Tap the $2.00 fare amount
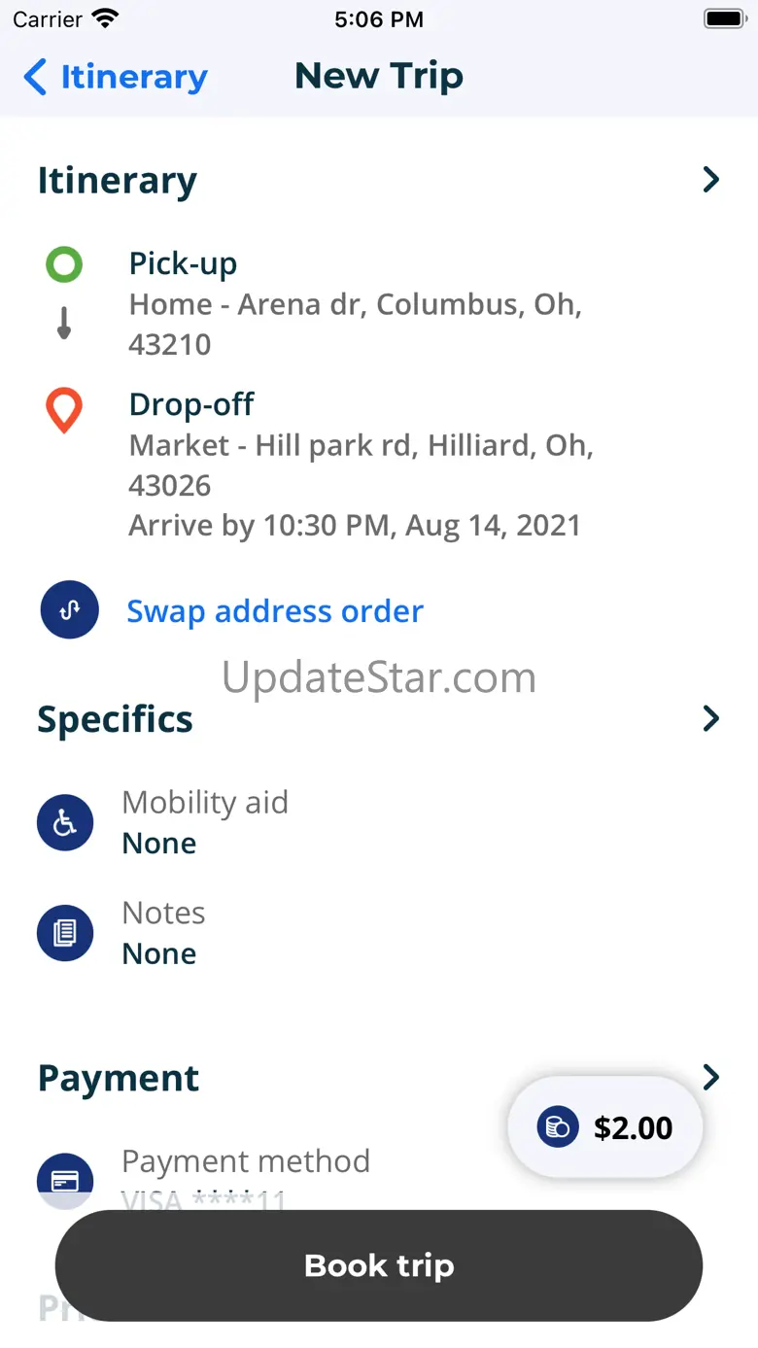The image size is (758, 1348). click(633, 1127)
